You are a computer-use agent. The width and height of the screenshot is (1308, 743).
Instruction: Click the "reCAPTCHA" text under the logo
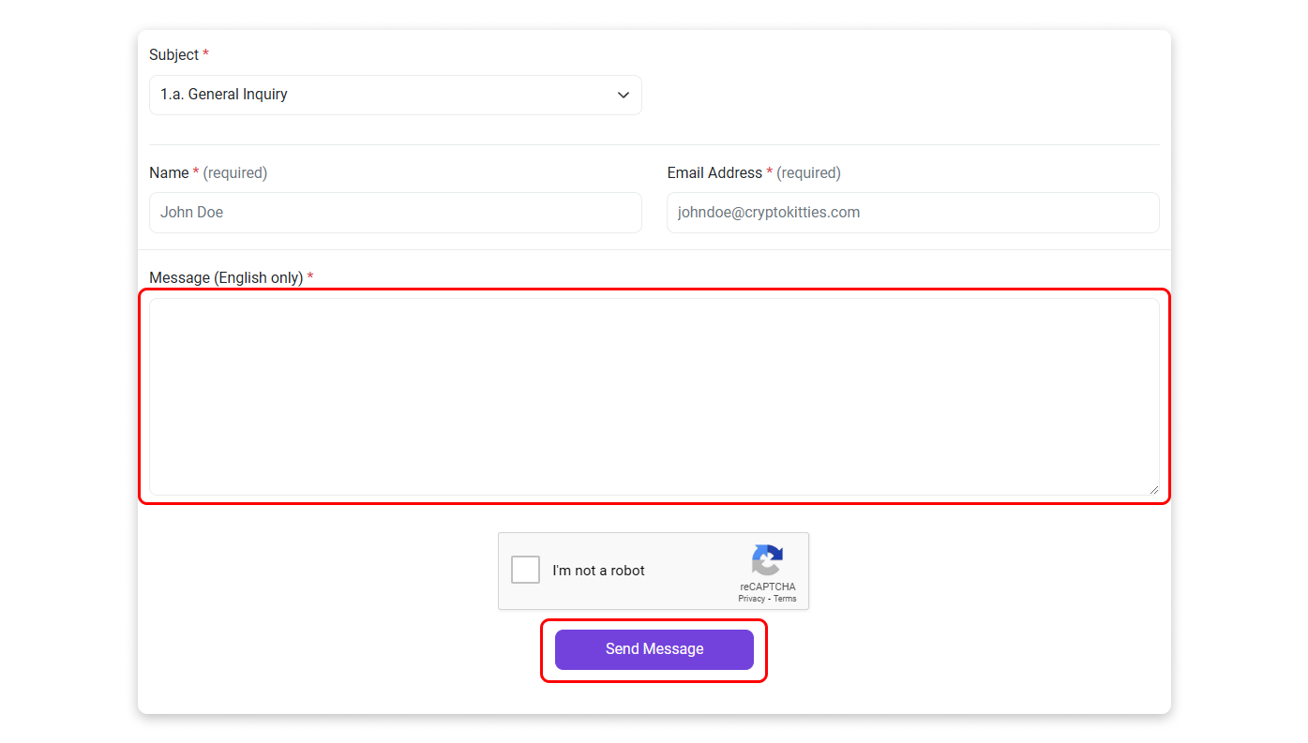click(x=767, y=587)
